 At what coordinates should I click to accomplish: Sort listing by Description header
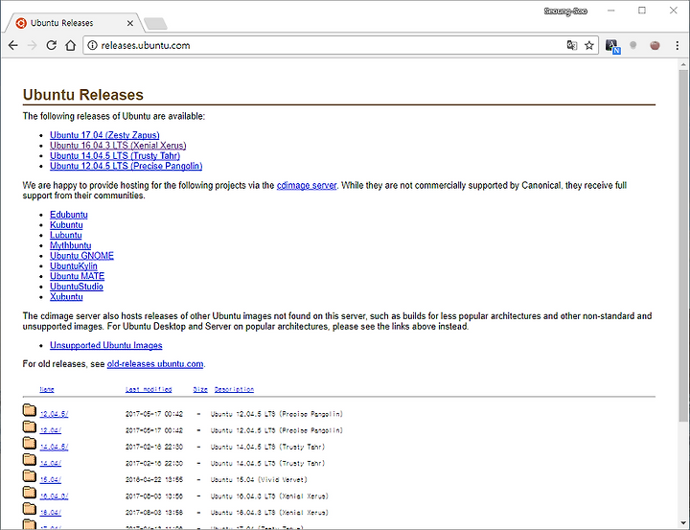234,389
